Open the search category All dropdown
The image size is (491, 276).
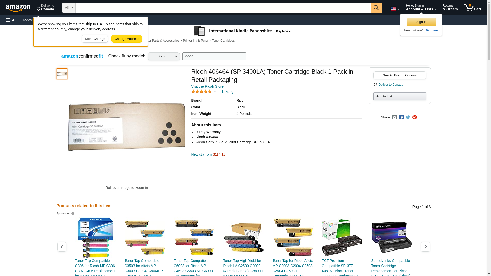point(69,8)
